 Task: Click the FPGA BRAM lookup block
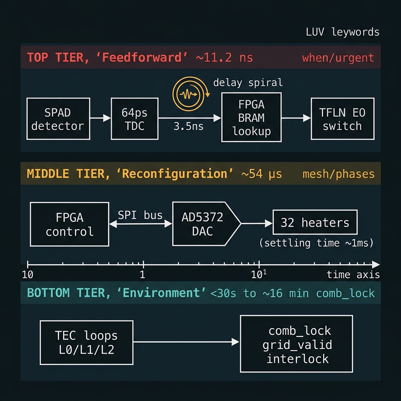(x=251, y=117)
